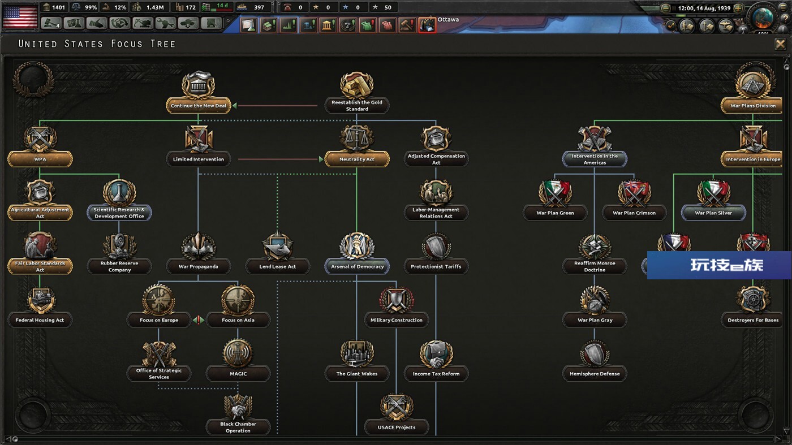Open the Decisions gavel button
The image size is (792, 445).
[51, 23]
